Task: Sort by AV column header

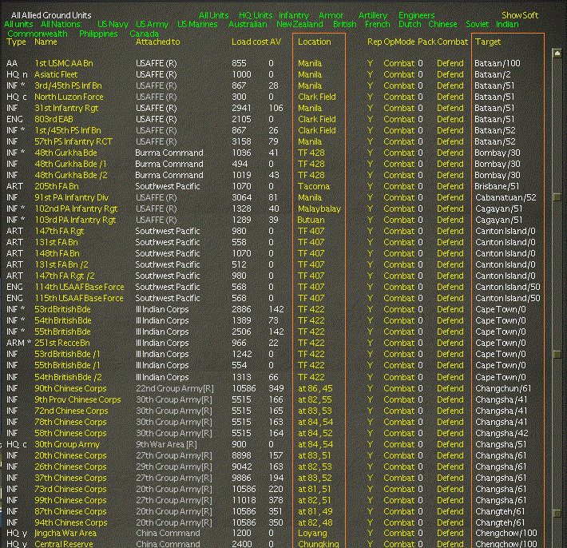Action: point(276,42)
